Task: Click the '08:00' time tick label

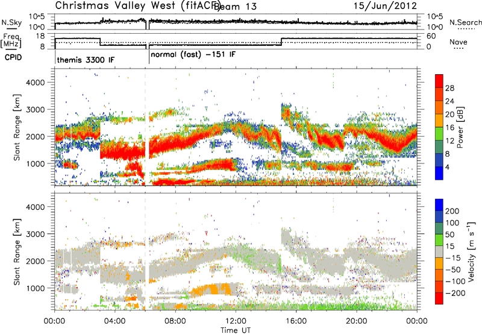Action: pyautogui.click(x=175, y=321)
